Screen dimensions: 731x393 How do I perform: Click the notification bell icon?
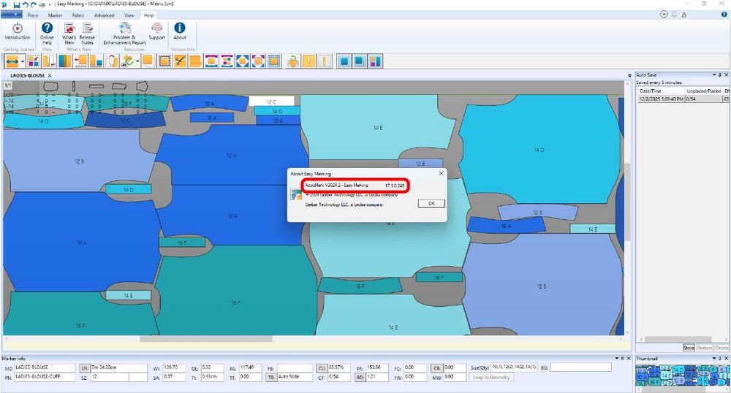674,15
